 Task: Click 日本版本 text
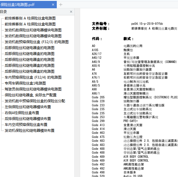click(x=130, y=172)
